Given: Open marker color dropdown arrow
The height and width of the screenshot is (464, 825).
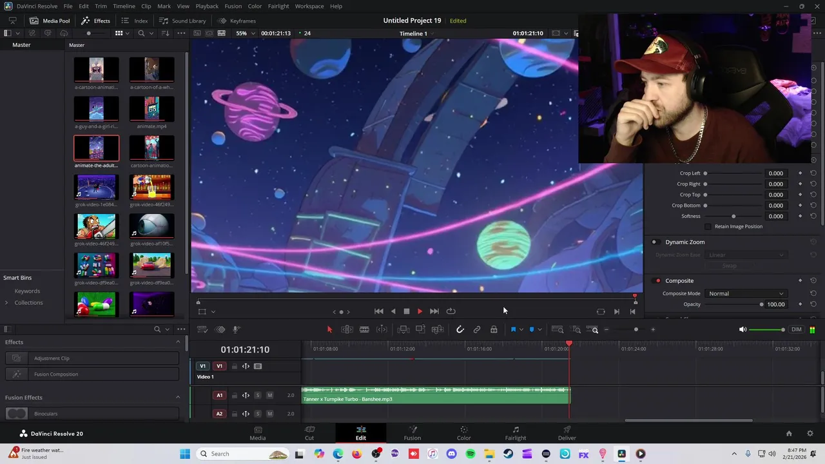Looking at the screenshot, I should pyautogui.click(x=539, y=329).
